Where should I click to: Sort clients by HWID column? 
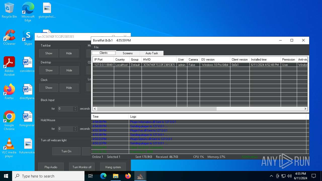click(x=159, y=60)
